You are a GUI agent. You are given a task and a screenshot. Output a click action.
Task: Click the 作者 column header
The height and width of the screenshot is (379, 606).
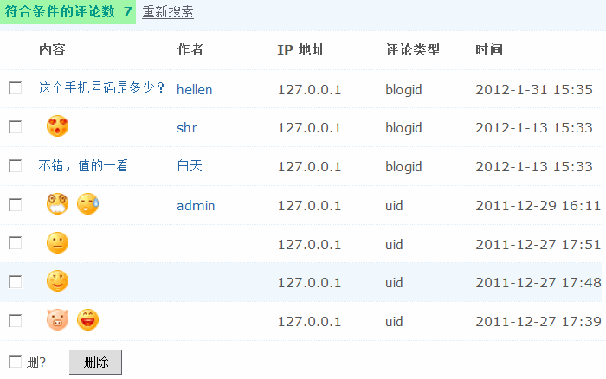(190, 49)
